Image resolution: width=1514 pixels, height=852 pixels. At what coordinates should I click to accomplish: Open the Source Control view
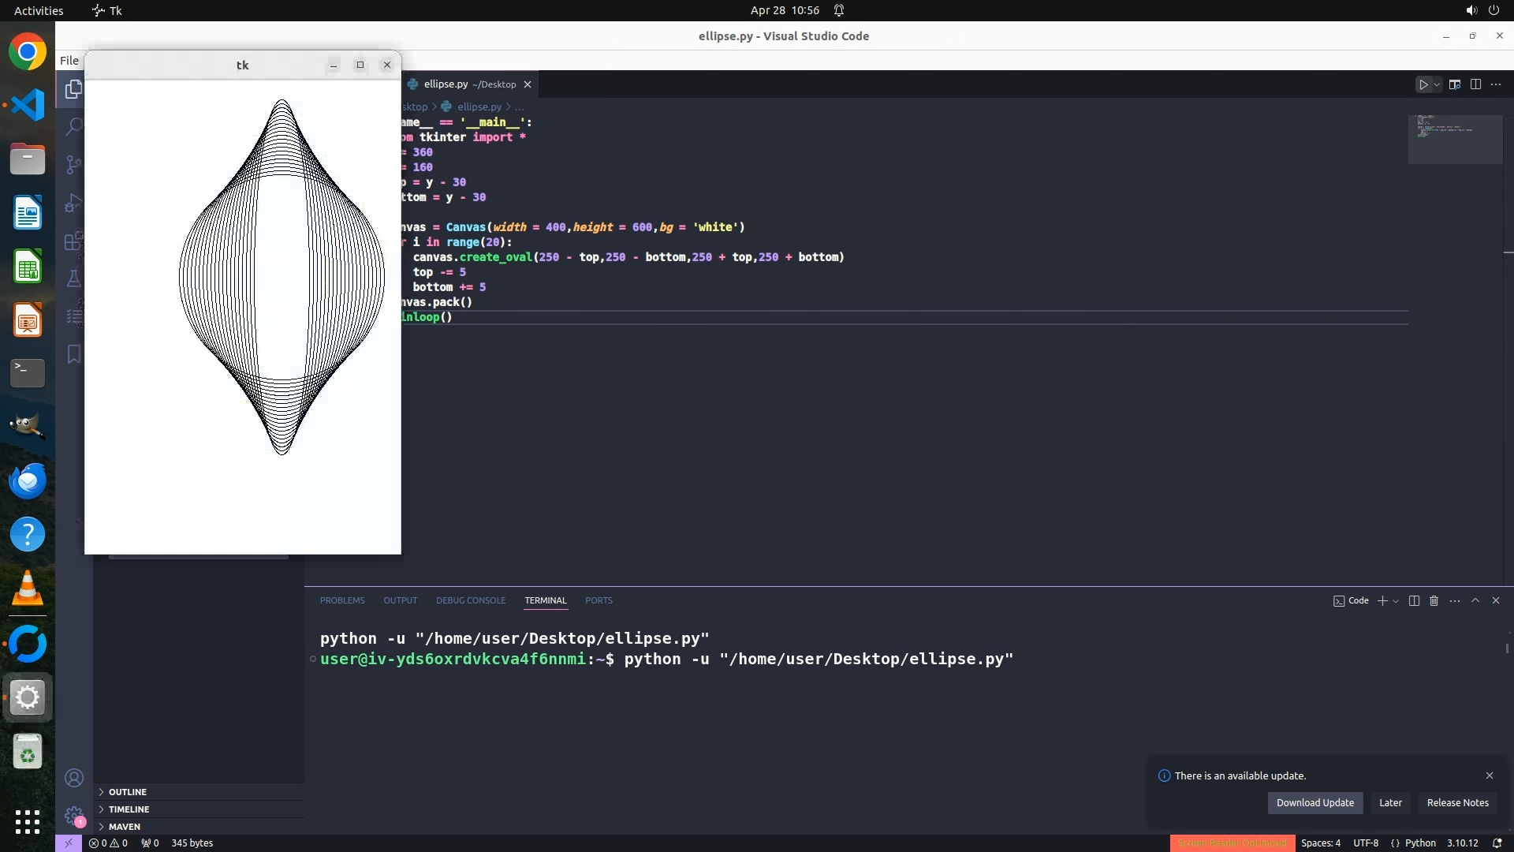[73, 164]
